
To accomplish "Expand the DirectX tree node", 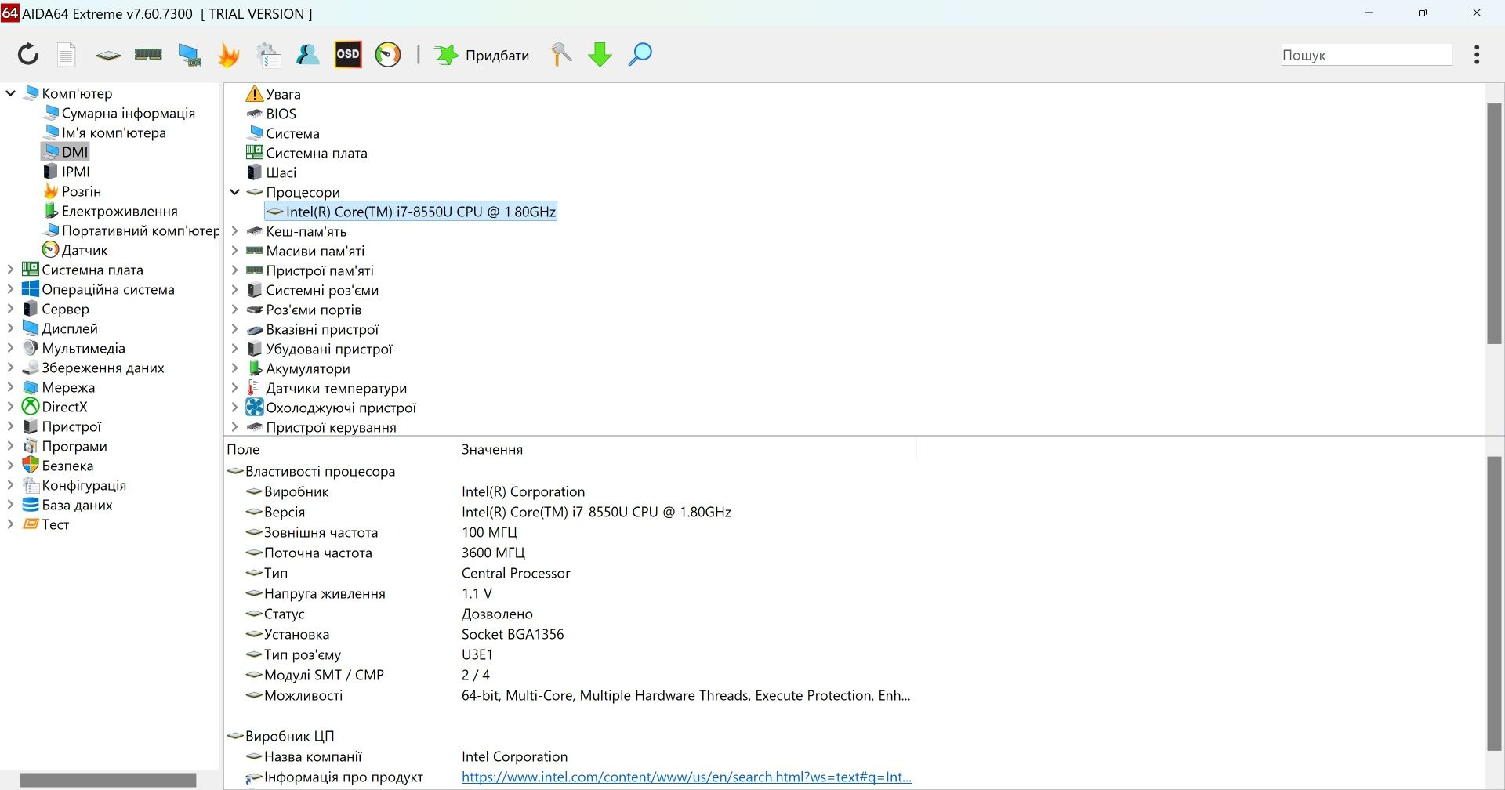I will 11,407.
